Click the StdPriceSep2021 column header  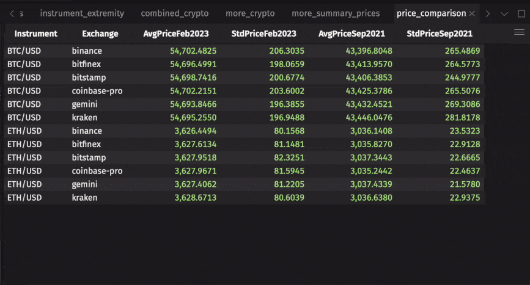tap(440, 34)
